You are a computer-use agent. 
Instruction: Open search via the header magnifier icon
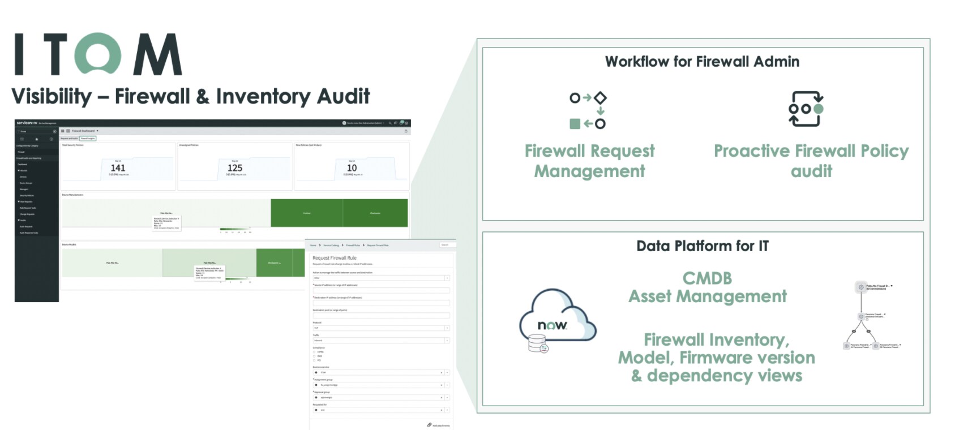point(389,123)
